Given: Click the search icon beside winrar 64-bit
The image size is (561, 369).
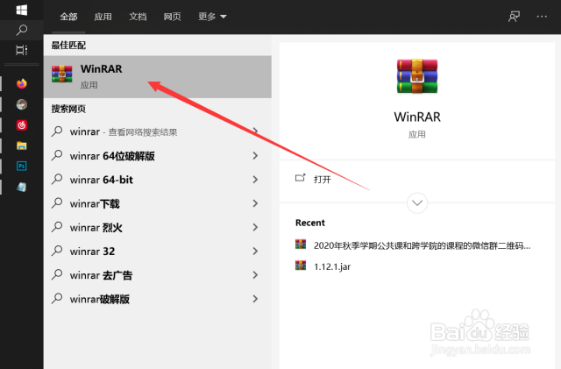Looking at the screenshot, I should pos(57,179).
